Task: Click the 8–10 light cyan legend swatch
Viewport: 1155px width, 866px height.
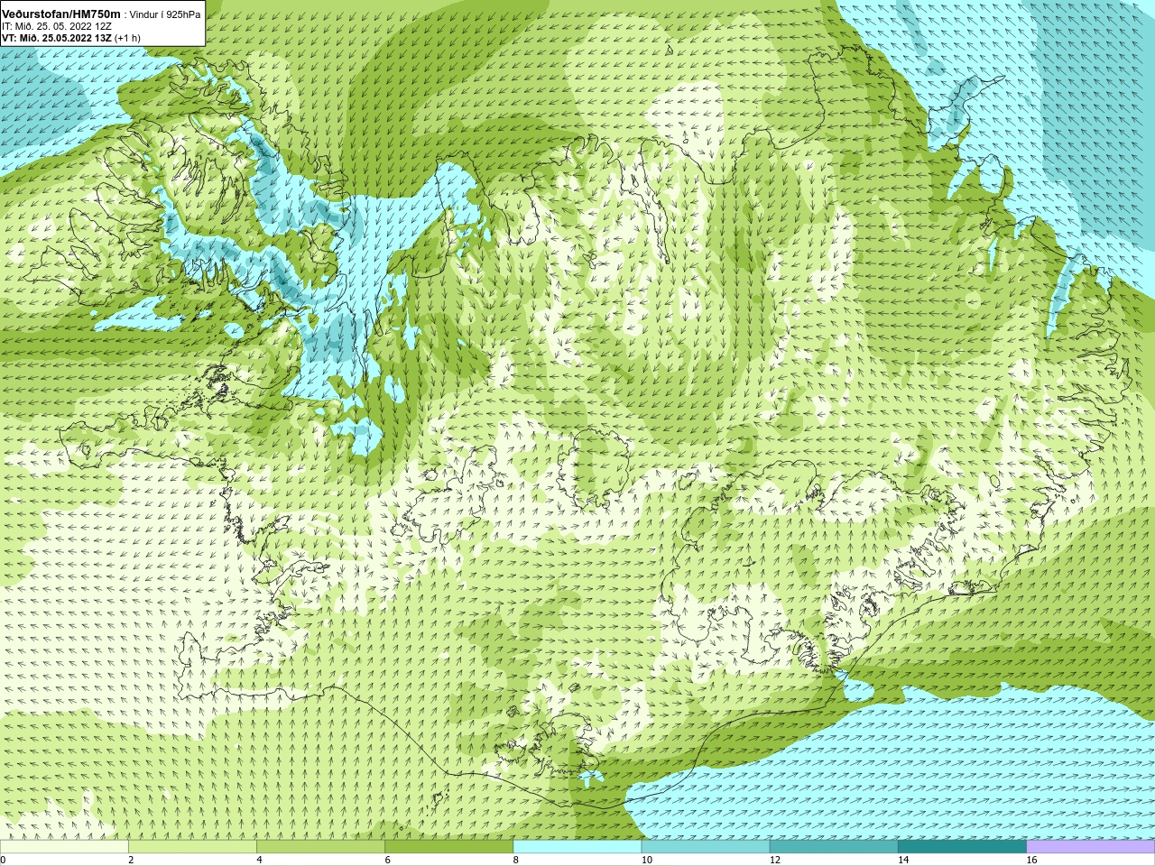Action: [x=577, y=846]
